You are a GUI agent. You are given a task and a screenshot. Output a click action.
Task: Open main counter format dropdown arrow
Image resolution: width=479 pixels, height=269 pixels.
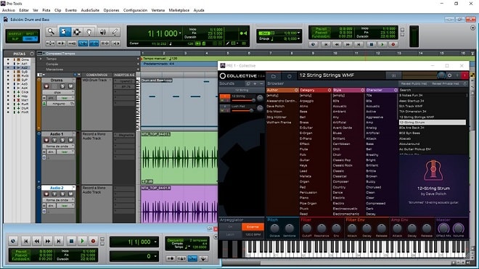(x=180, y=33)
